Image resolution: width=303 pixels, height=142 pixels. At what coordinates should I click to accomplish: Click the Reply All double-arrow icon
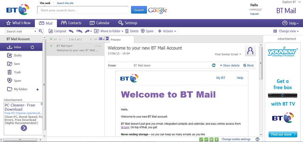coord(79,31)
